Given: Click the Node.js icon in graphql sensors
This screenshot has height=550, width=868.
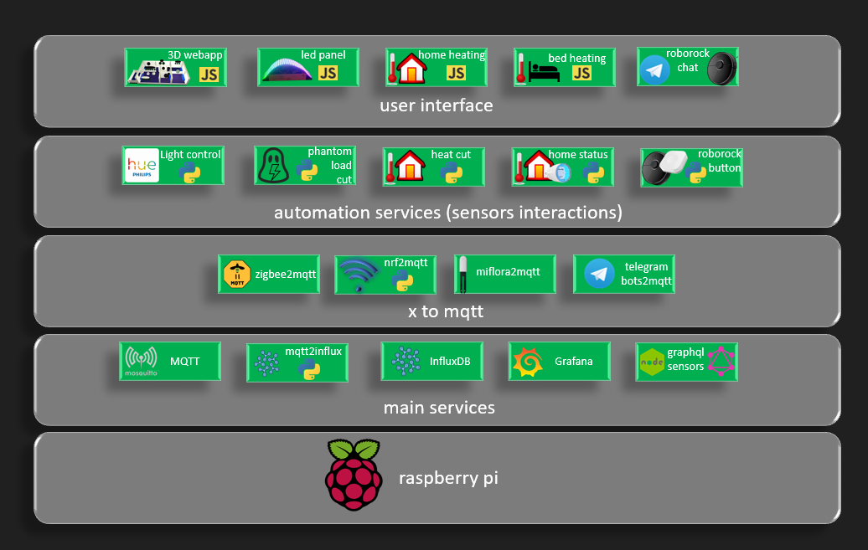Looking at the screenshot, I should click(x=653, y=362).
